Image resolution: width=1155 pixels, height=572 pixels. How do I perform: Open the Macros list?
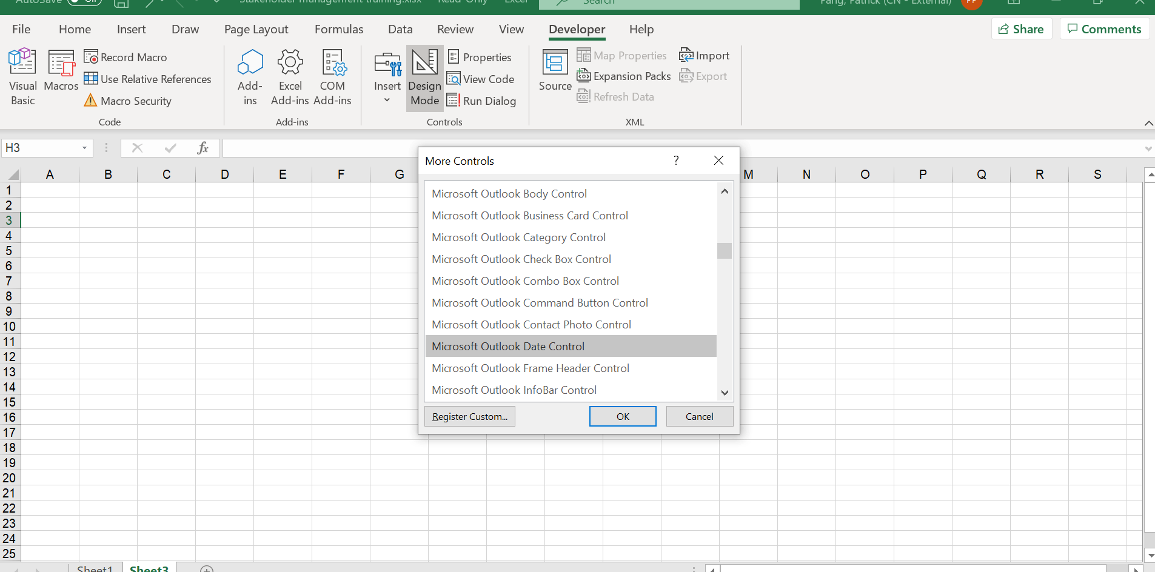coord(61,71)
